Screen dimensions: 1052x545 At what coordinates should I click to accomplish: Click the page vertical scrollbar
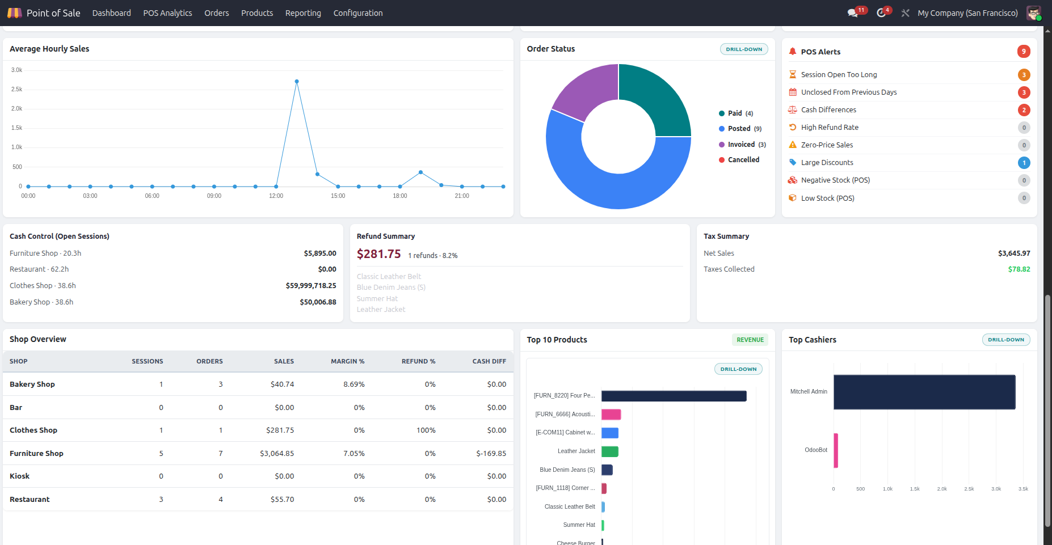click(1047, 411)
